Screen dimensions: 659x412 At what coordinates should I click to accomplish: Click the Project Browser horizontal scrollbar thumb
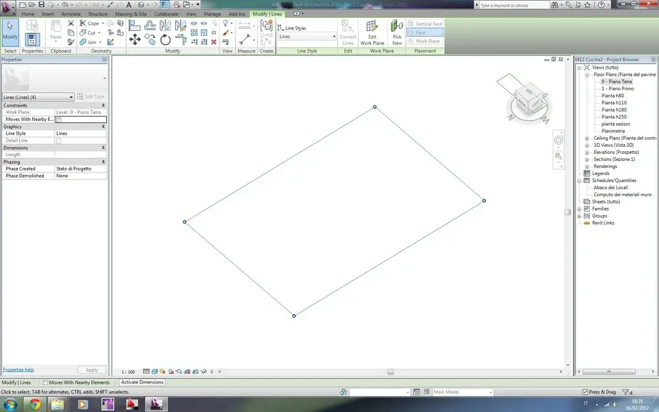(609, 371)
